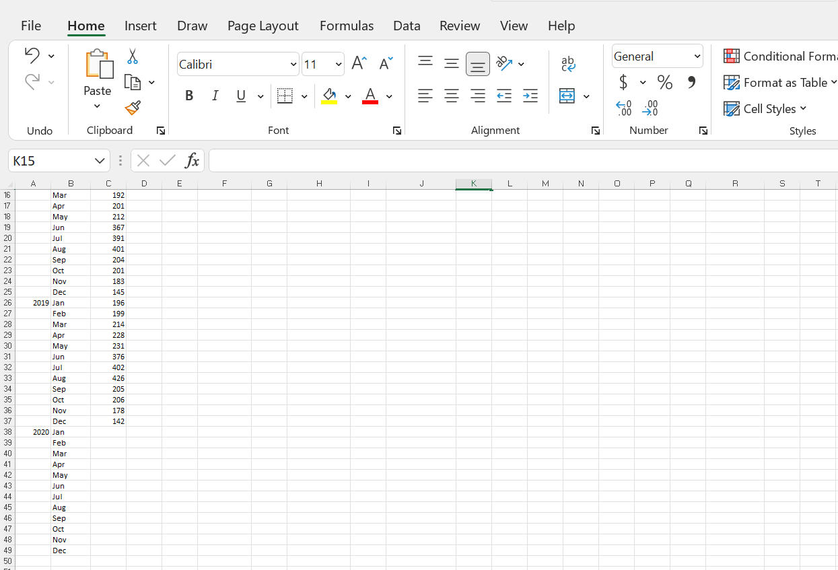The height and width of the screenshot is (570, 838).
Task: Open Cell Styles gallery
Action: tap(765, 108)
